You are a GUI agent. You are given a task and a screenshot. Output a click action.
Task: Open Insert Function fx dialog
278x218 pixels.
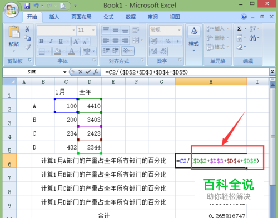[x=96, y=72]
